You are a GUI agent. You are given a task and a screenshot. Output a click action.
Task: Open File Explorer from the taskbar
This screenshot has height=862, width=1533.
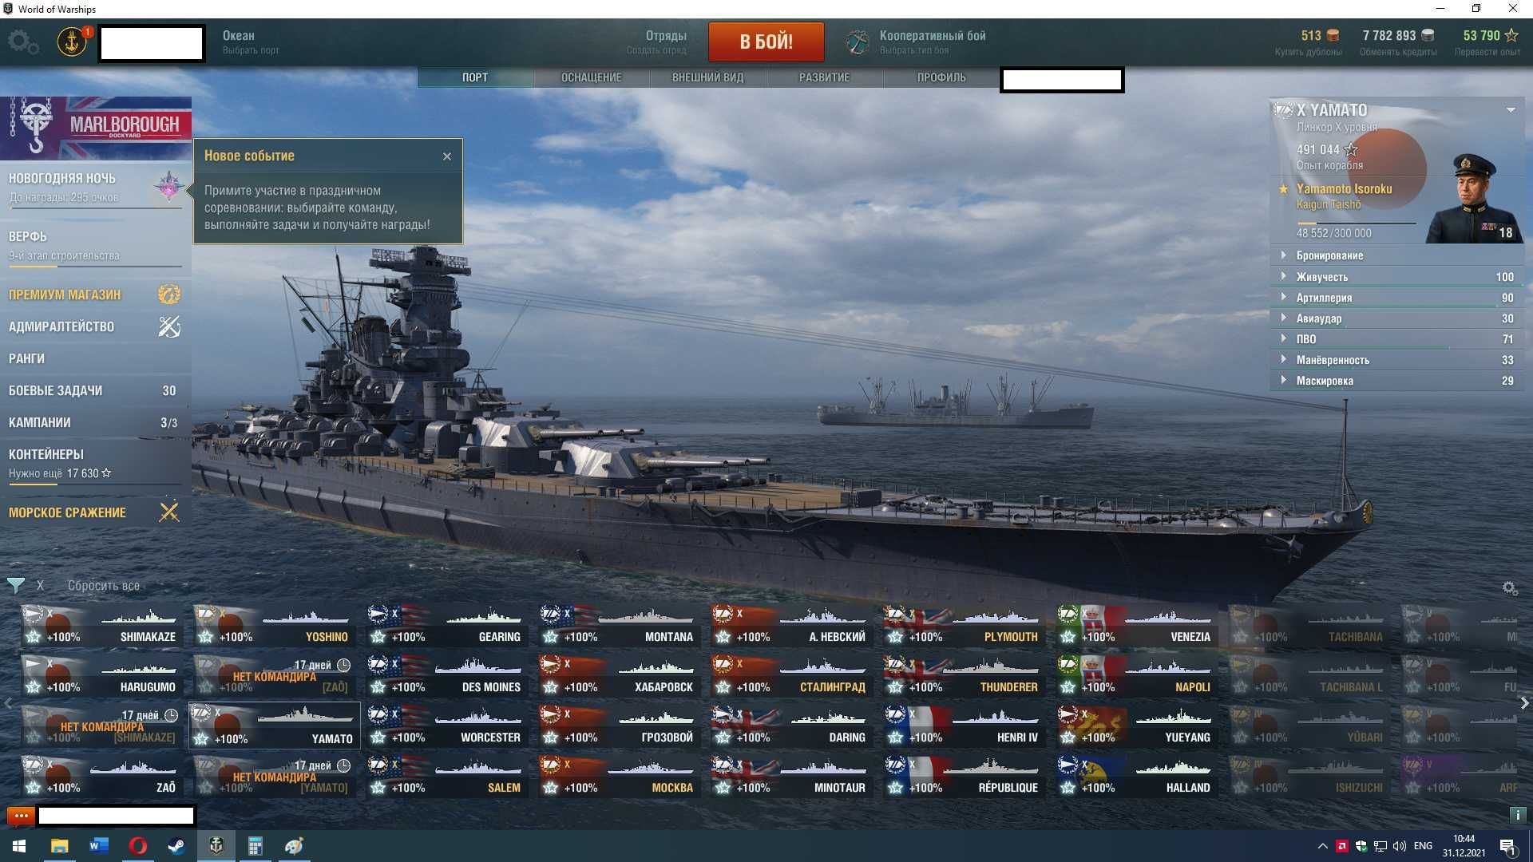tap(59, 846)
